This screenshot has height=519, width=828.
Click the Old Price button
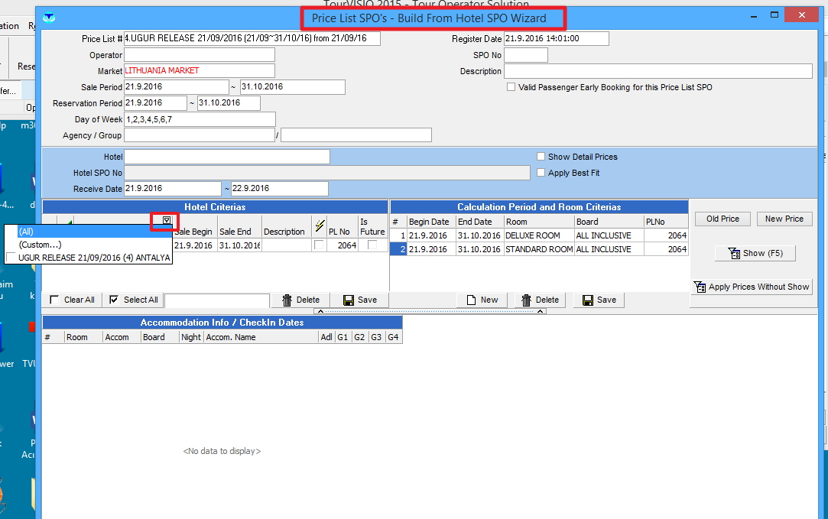pos(722,219)
